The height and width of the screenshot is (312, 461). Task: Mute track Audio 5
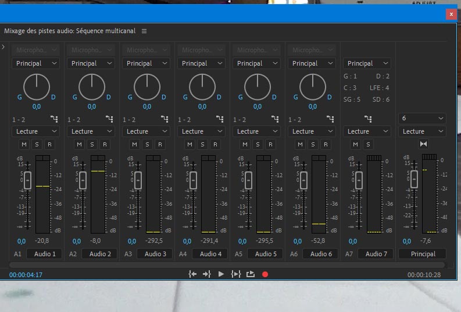pyautogui.click(x=245, y=144)
